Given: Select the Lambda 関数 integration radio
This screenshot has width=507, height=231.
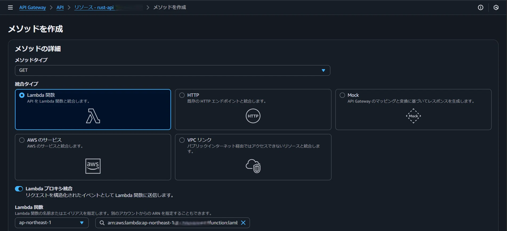Looking at the screenshot, I should click(22, 95).
